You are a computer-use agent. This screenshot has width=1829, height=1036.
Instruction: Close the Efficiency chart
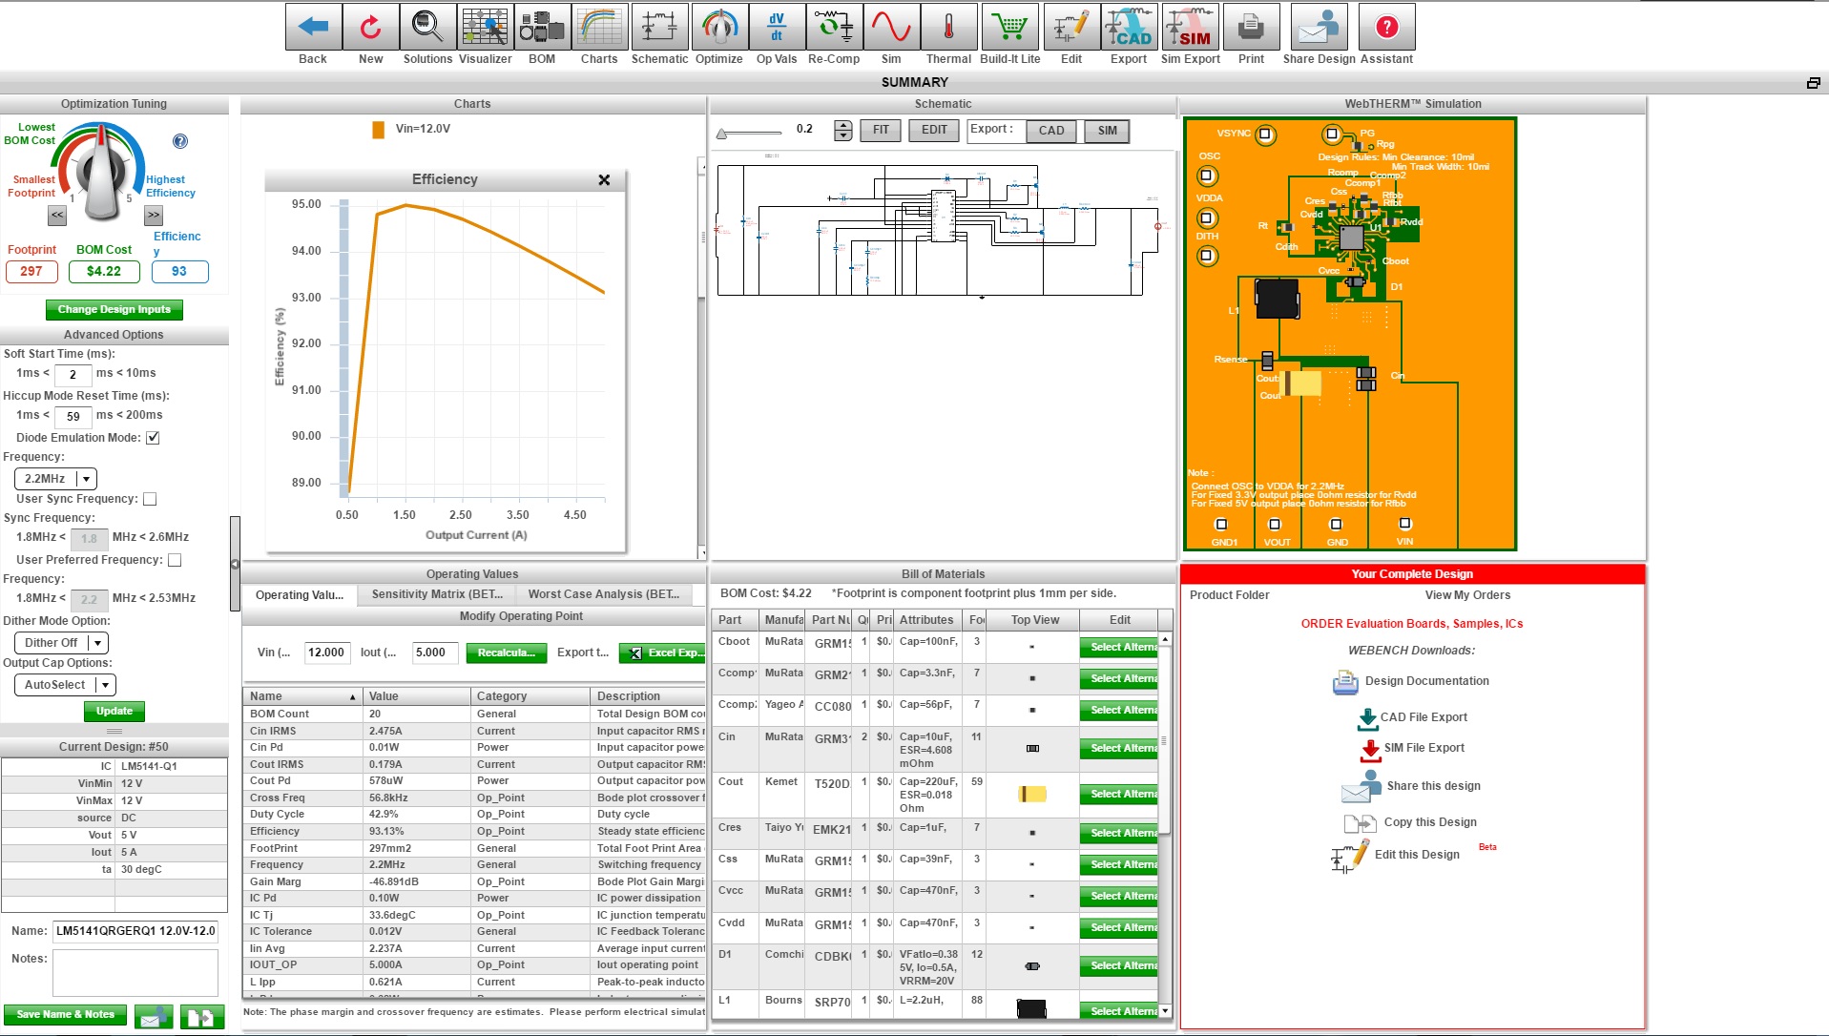pos(604,179)
